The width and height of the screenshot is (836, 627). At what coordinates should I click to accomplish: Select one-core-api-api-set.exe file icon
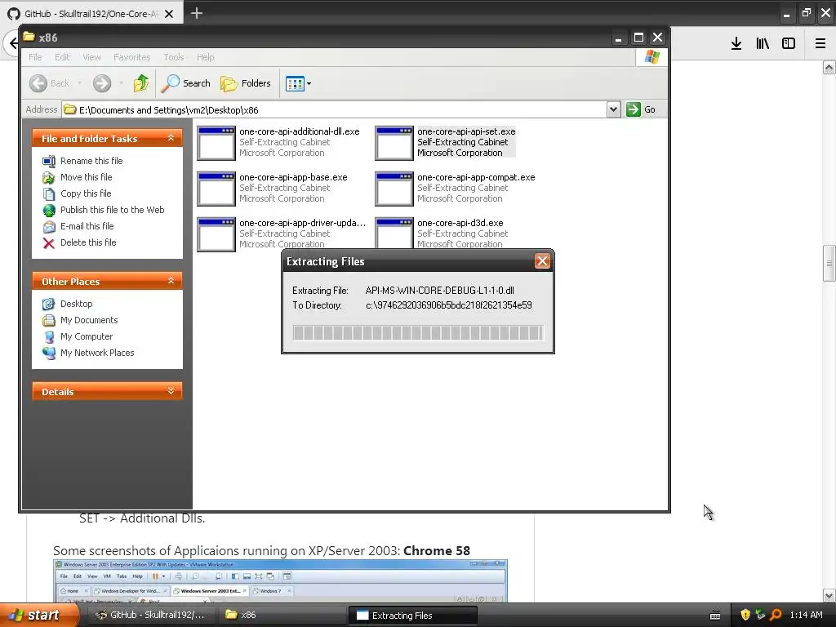tap(394, 143)
